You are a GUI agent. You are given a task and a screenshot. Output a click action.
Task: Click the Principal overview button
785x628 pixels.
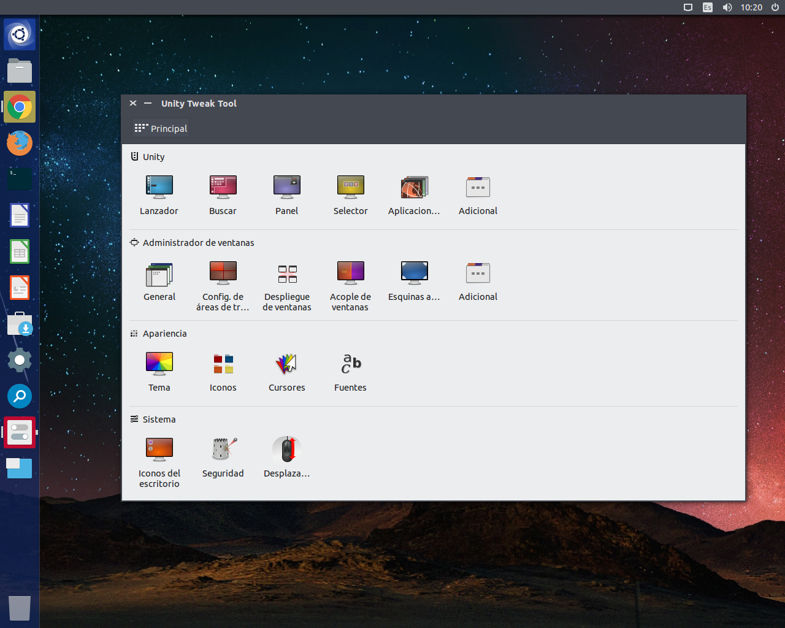pyautogui.click(x=161, y=128)
